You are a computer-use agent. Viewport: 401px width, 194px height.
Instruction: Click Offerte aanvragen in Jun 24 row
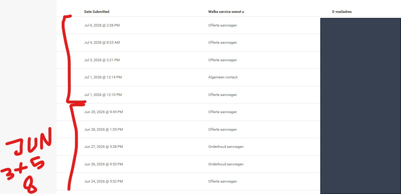222,181
